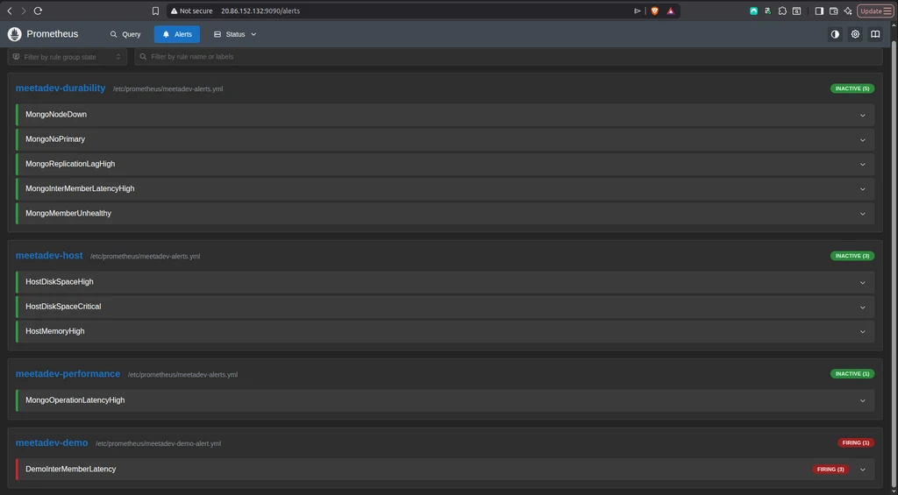Toggle the Prometheus light/dark theme

[x=835, y=34]
